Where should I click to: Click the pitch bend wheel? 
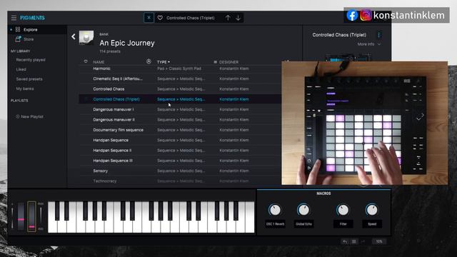pos(21,216)
